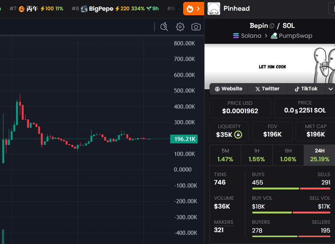Click the PumpSwap DEX icon

[274, 36]
